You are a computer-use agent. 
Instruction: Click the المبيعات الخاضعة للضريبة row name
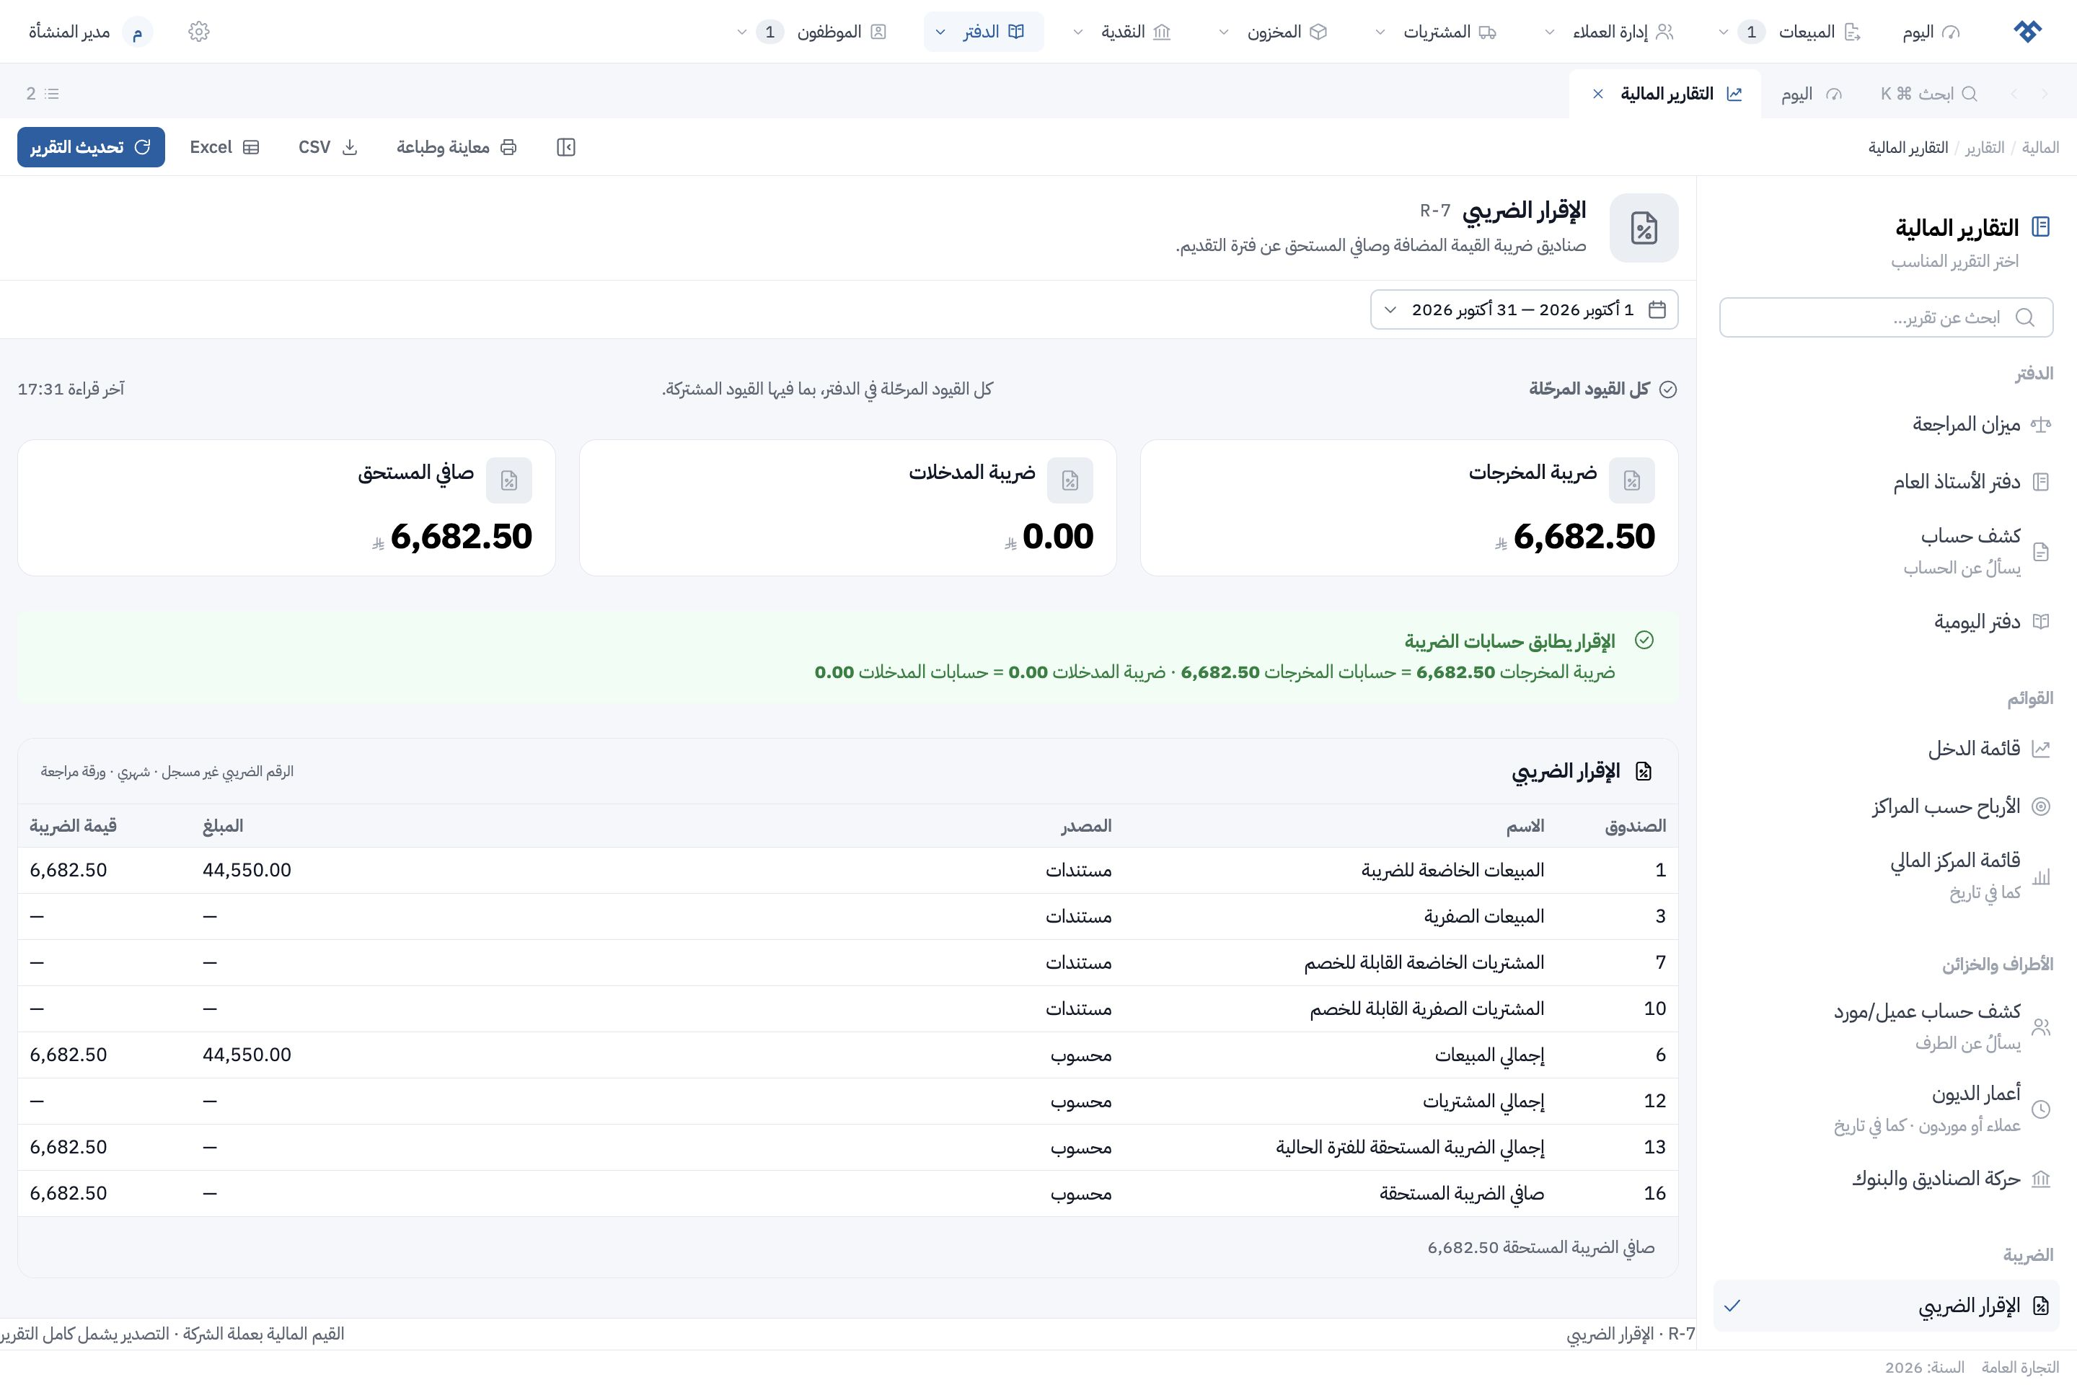coord(1452,870)
